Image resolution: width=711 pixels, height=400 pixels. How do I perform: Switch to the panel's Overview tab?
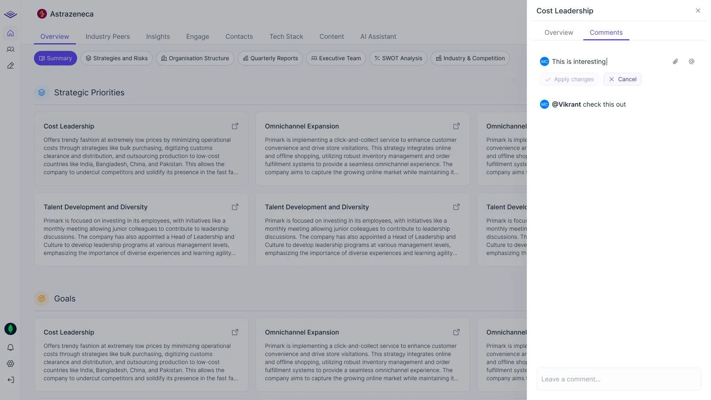click(559, 32)
